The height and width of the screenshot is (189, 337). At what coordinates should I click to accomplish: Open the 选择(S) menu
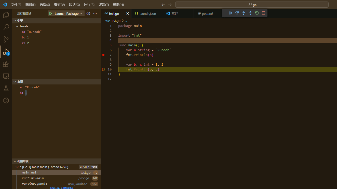[x=45, y=5]
